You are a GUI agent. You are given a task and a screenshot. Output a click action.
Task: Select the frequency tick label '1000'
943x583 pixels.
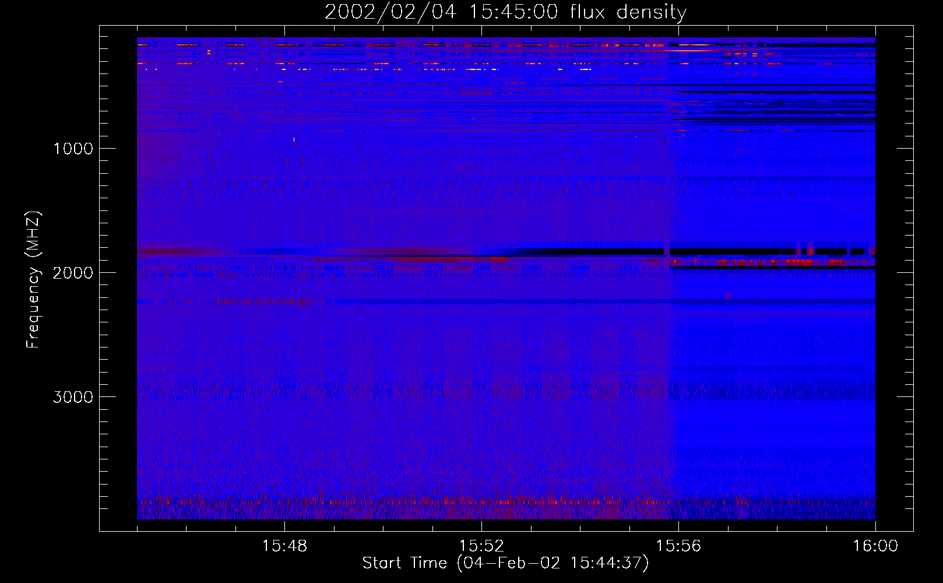coord(73,149)
